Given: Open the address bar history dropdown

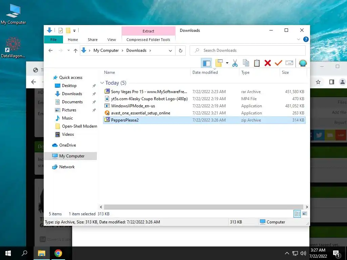Looking at the screenshot, I should (x=170, y=51).
